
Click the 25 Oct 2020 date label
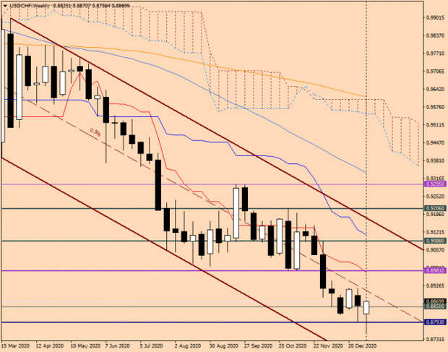pyautogui.click(x=293, y=345)
